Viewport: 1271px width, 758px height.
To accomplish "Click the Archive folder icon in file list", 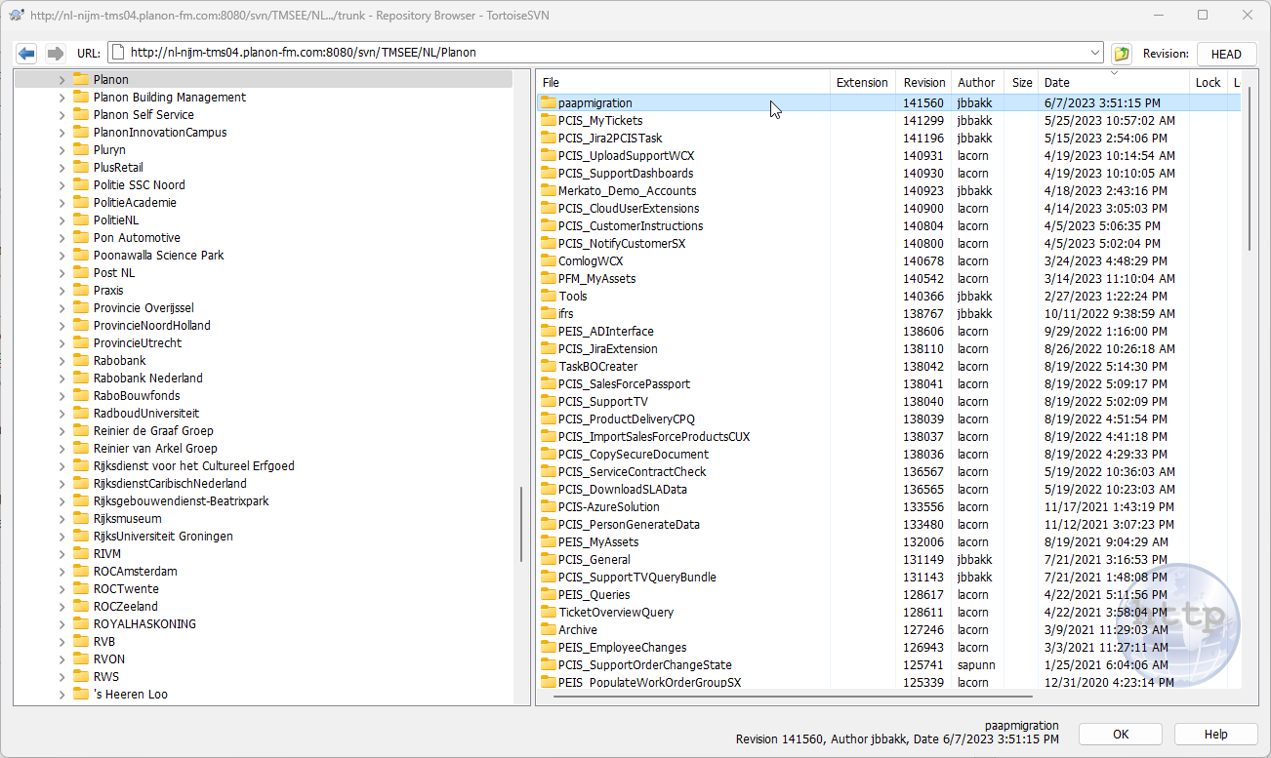I will pos(549,630).
